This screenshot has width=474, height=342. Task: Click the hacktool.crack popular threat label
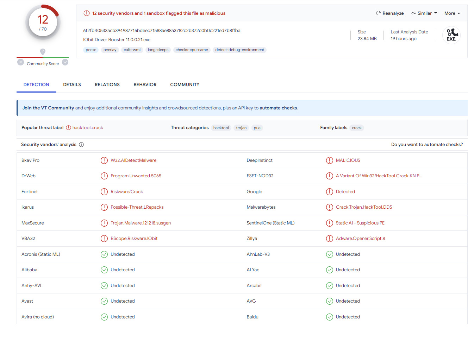[x=88, y=128]
